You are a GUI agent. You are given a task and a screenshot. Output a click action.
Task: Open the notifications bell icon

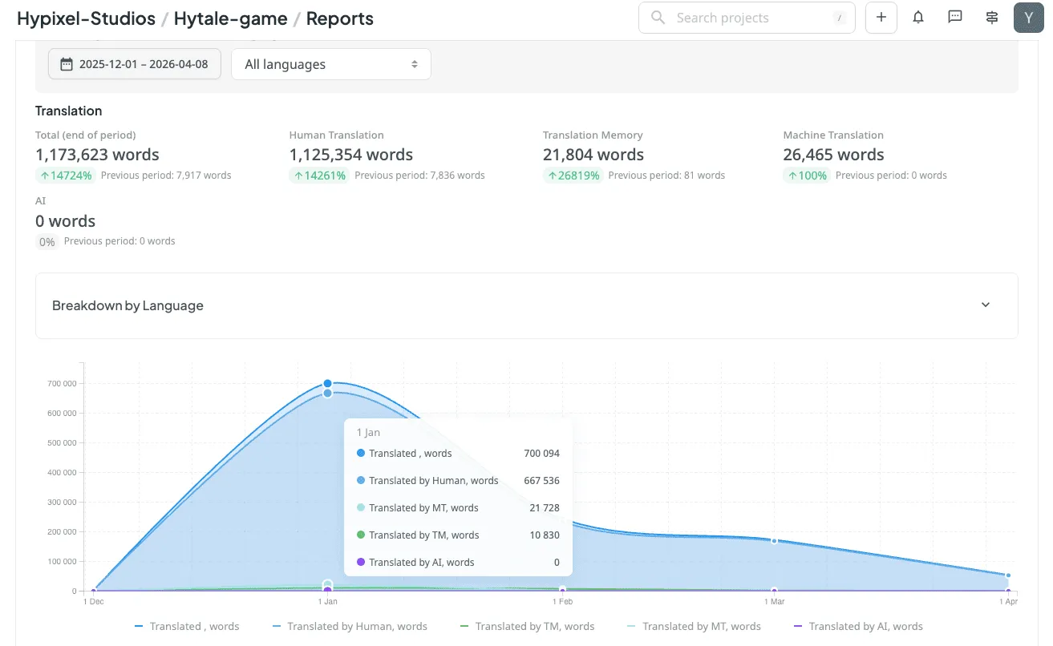(917, 17)
